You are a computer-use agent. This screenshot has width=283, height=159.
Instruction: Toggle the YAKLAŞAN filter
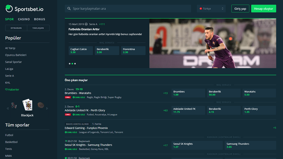[38, 28]
